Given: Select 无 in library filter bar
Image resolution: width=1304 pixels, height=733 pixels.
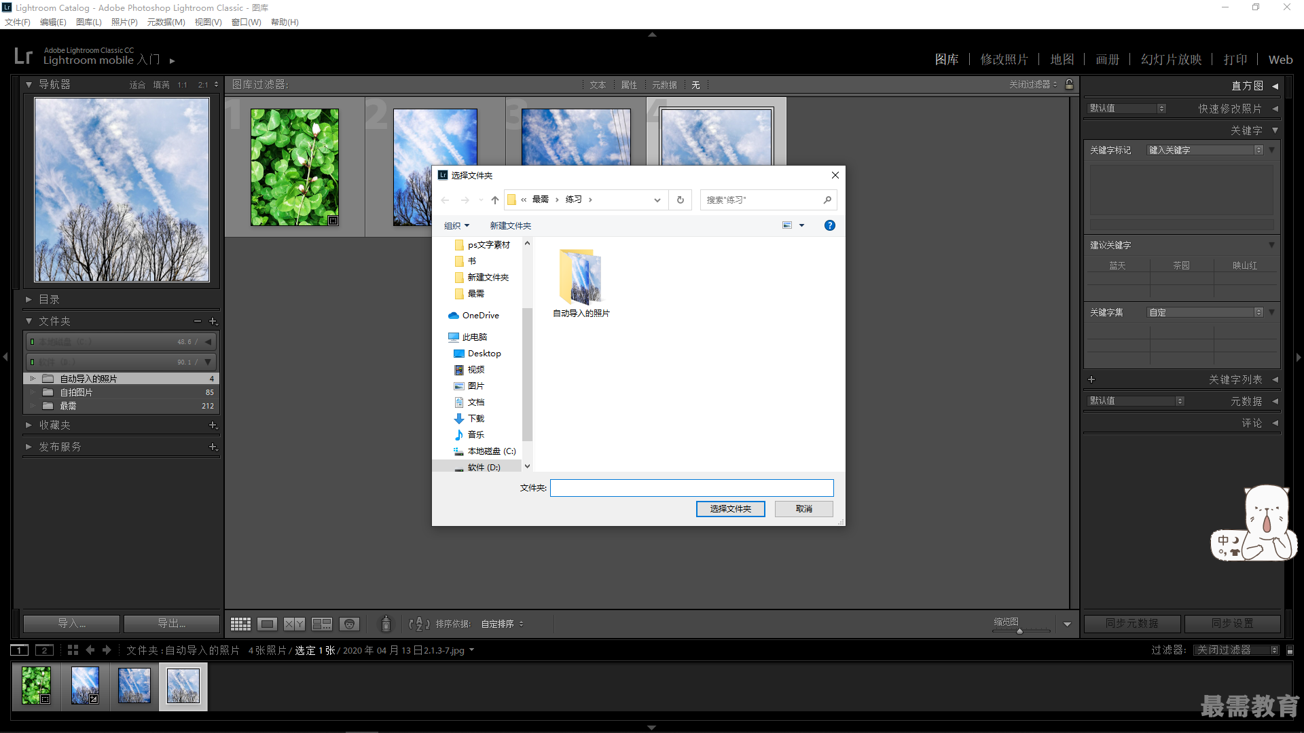Looking at the screenshot, I should click(695, 85).
